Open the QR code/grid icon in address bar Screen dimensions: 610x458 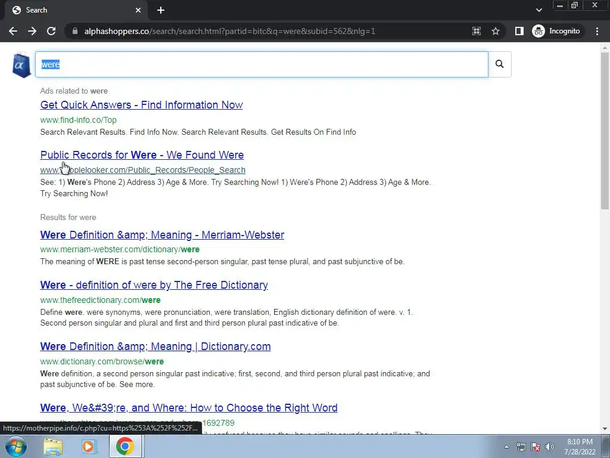pyautogui.click(x=476, y=31)
